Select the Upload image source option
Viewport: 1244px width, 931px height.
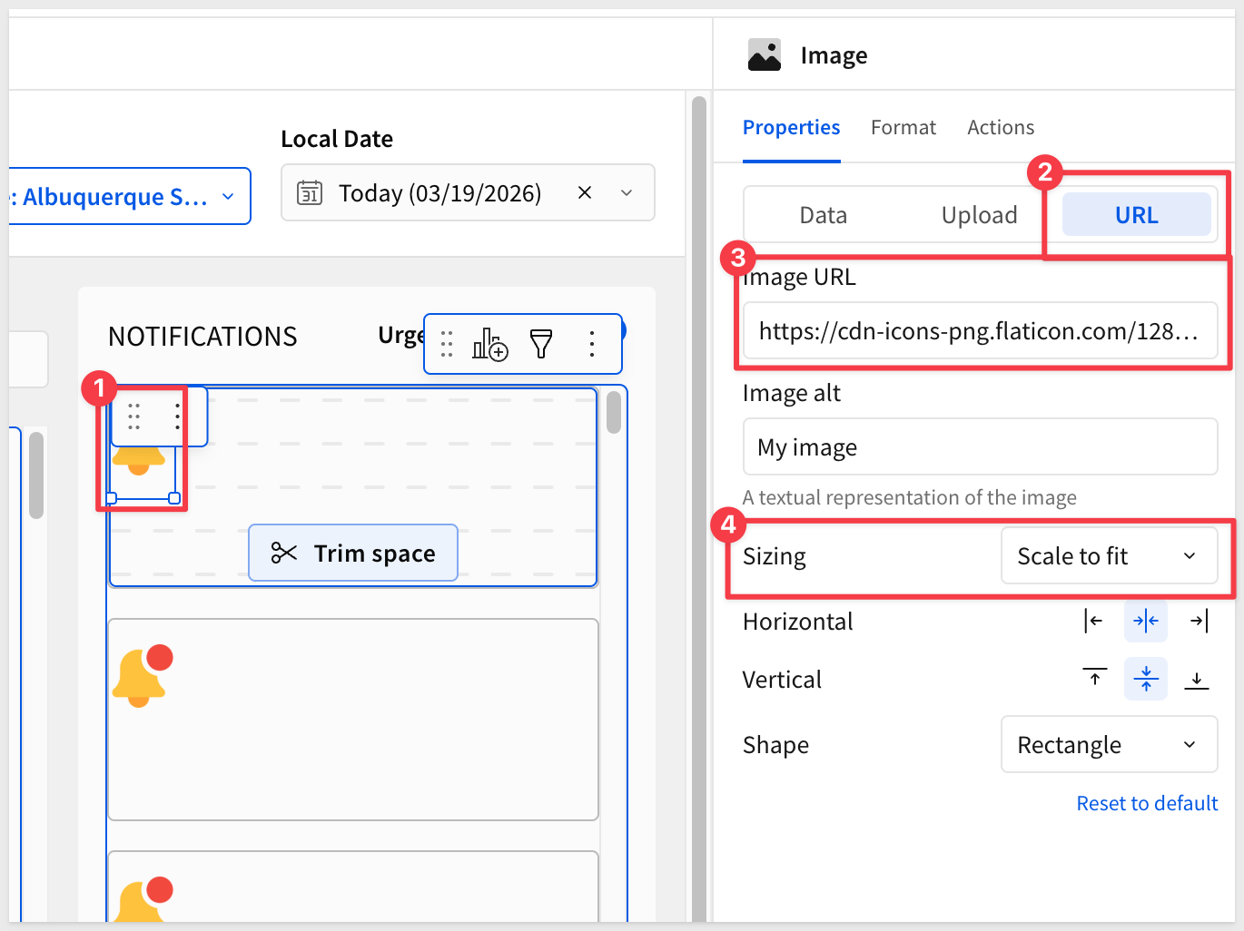pos(979,215)
